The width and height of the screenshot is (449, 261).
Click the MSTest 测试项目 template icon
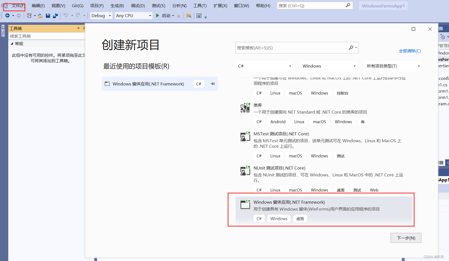(x=245, y=137)
